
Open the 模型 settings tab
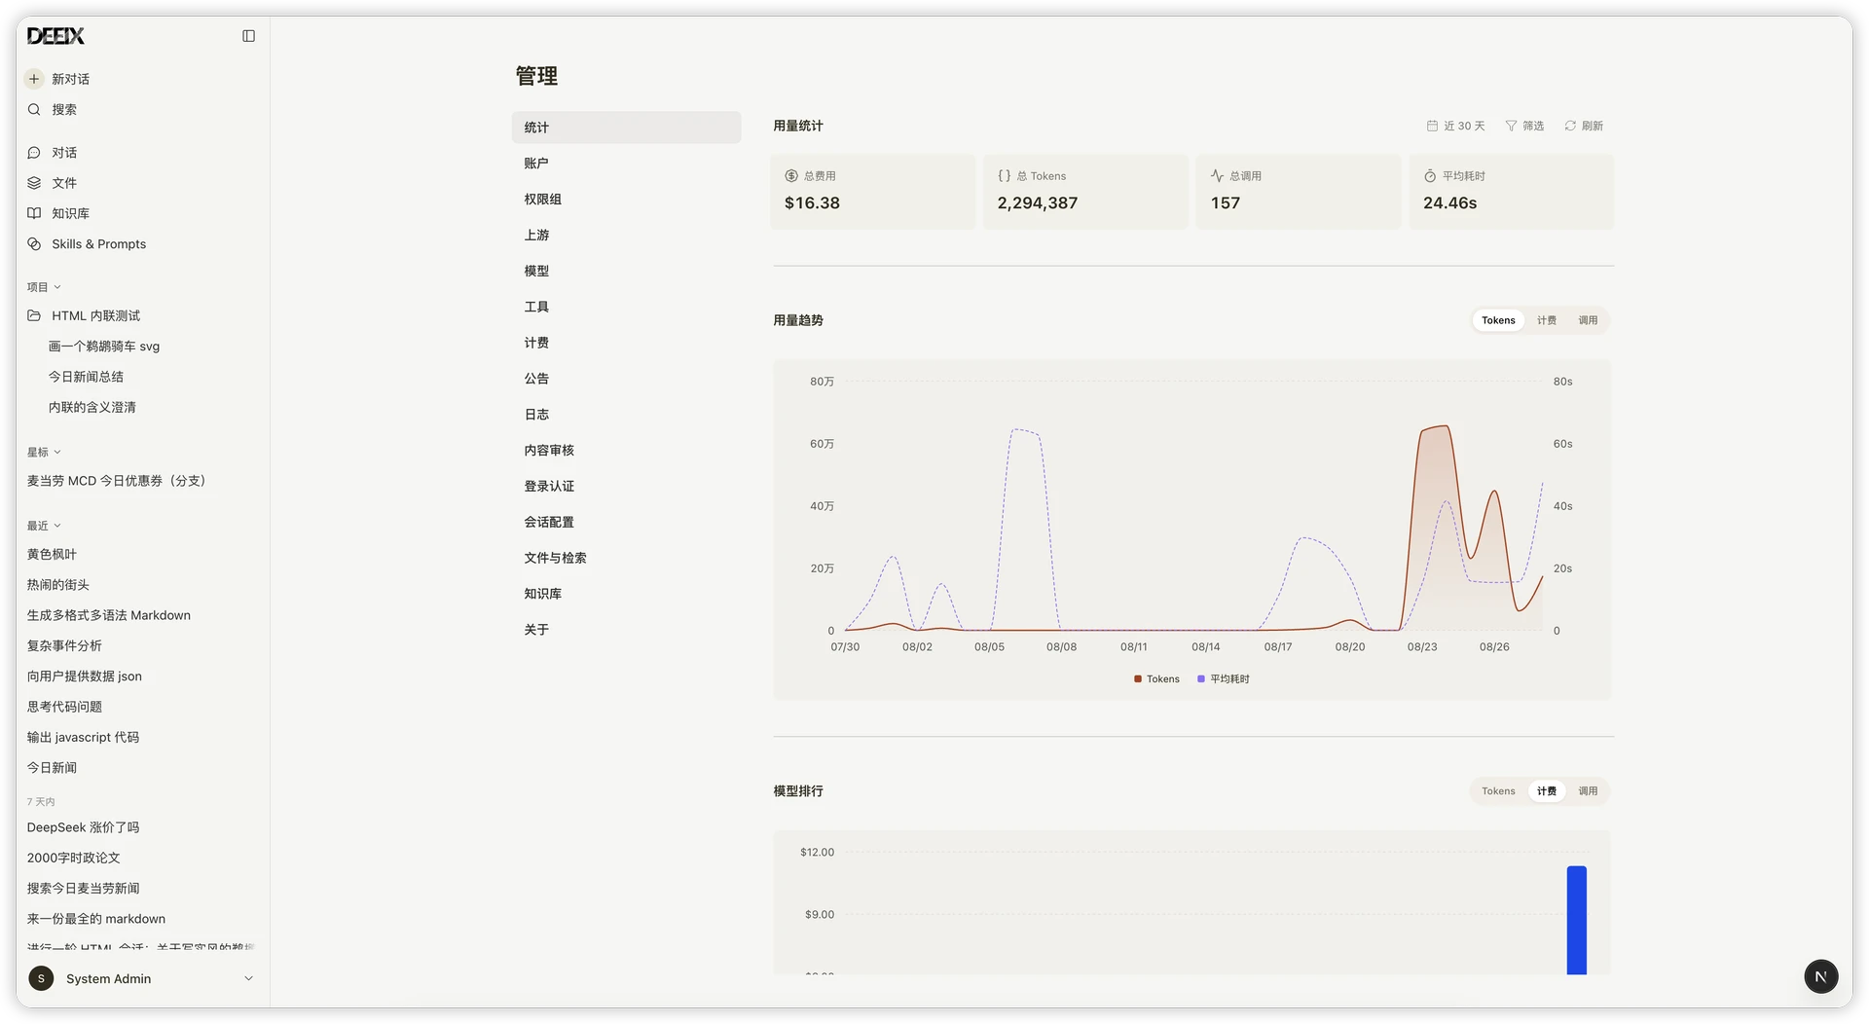pos(626,271)
